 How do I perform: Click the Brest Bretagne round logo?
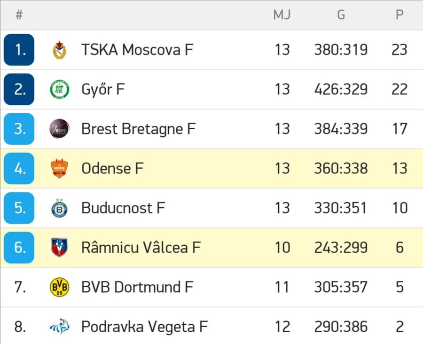pyautogui.click(x=59, y=129)
